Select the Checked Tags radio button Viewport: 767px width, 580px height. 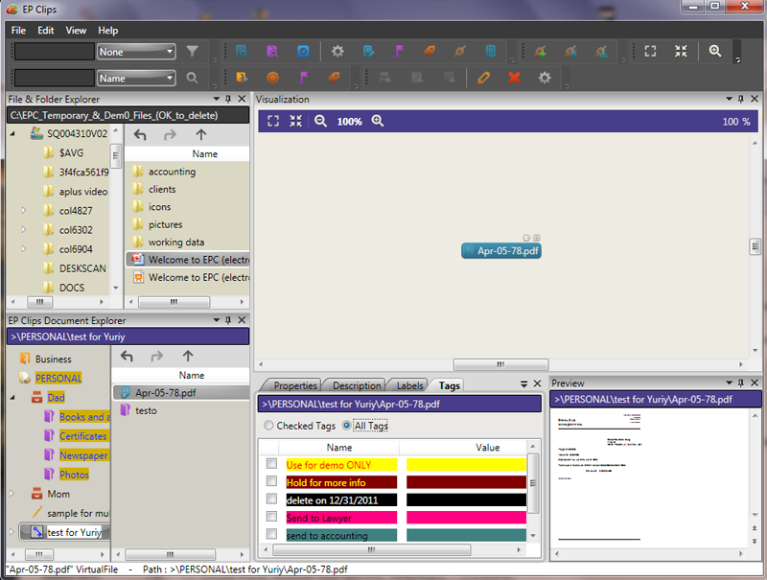point(268,426)
